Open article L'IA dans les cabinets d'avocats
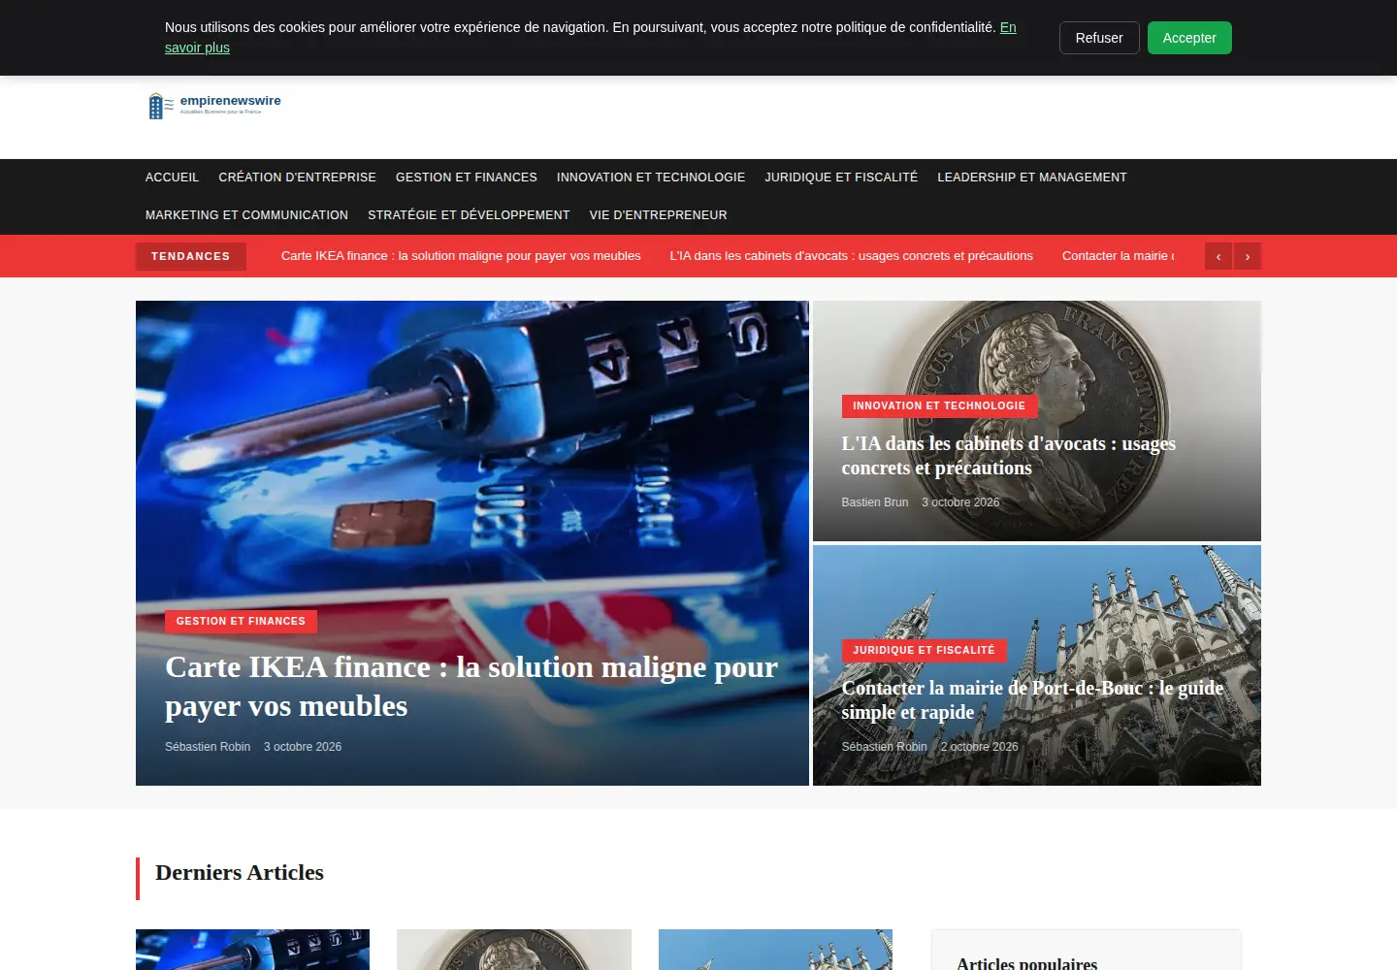Screen dimensions: 1397x970 (x=1009, y=456)
